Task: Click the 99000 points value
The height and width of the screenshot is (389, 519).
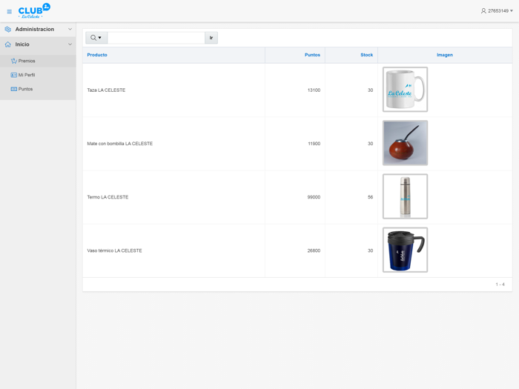Action: point(314,197)
